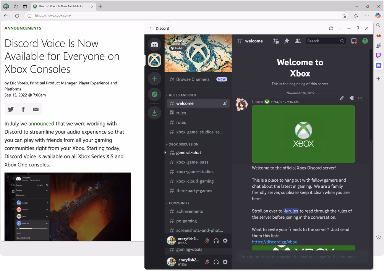This screenshot has width=384, height=271.
Task: Open the Threads icon in channel header
Action: pyautogui.click(x=276, y=41)
